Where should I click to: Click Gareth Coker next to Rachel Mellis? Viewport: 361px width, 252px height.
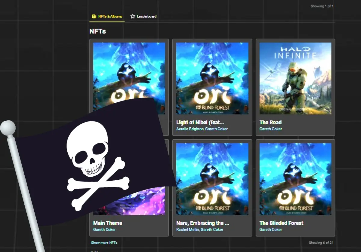[x=212, y=229]
